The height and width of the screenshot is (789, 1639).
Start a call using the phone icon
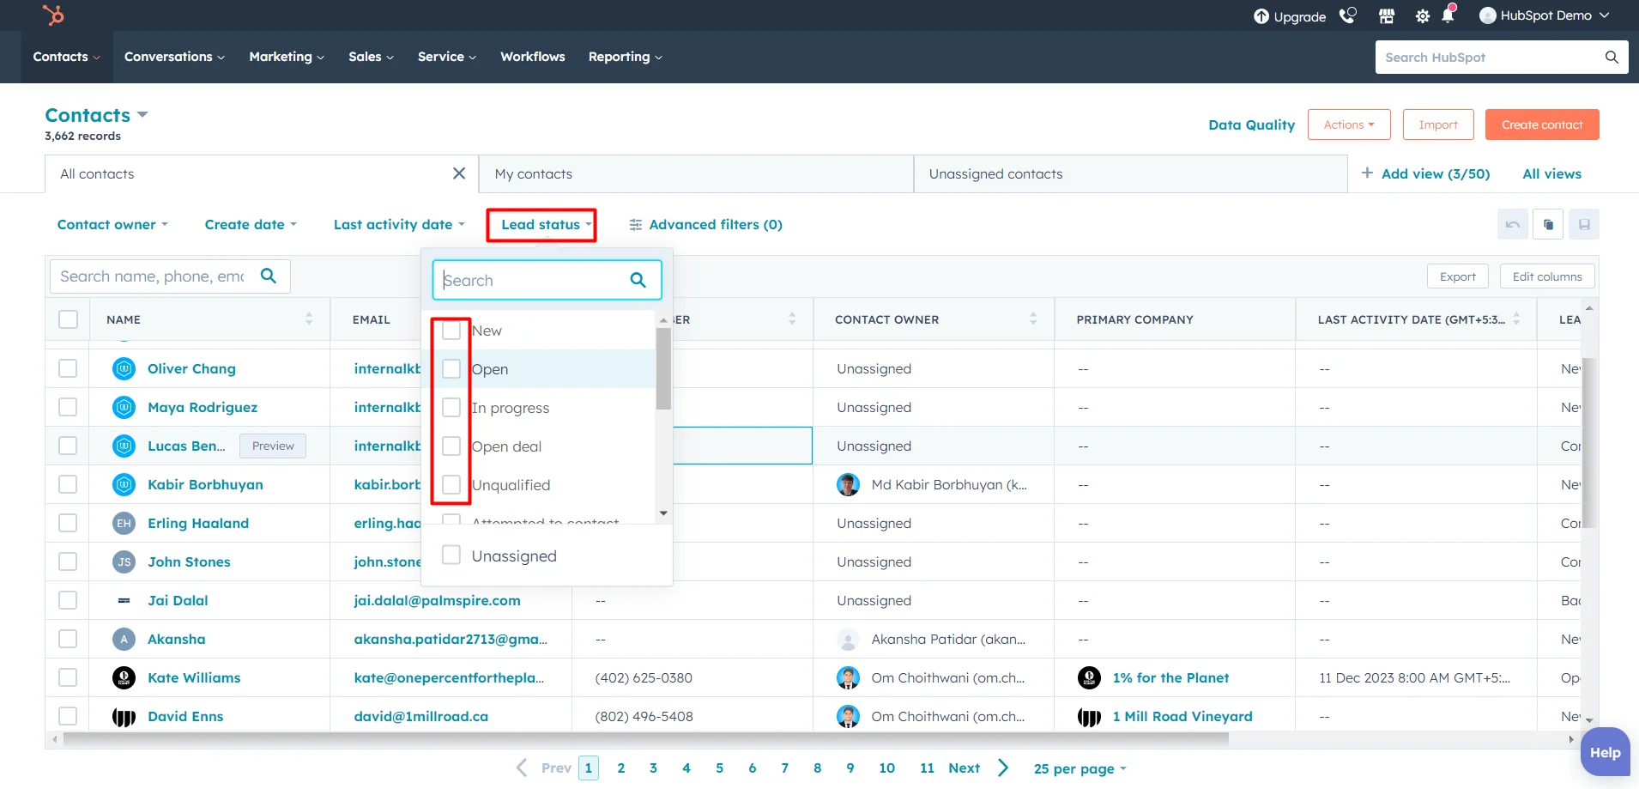click(x=1348, y=15)
